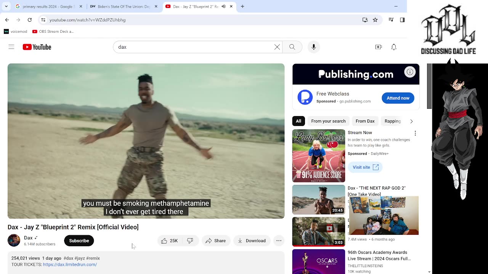The height and width of the screenshot is (274, 488).
Task: Open the notifications bell
Action: pyautogui.click(x=394, y=47)
